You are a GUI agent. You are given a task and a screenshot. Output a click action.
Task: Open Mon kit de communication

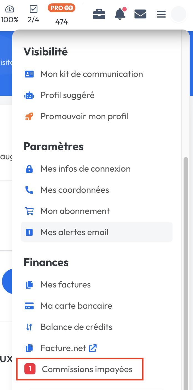92,74
